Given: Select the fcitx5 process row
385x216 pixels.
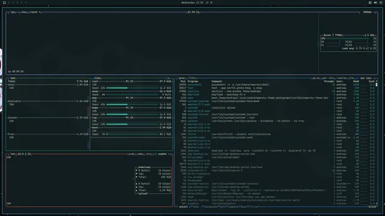Looking at the screenshot, I should pyautogui.click(x=277, y=134).
